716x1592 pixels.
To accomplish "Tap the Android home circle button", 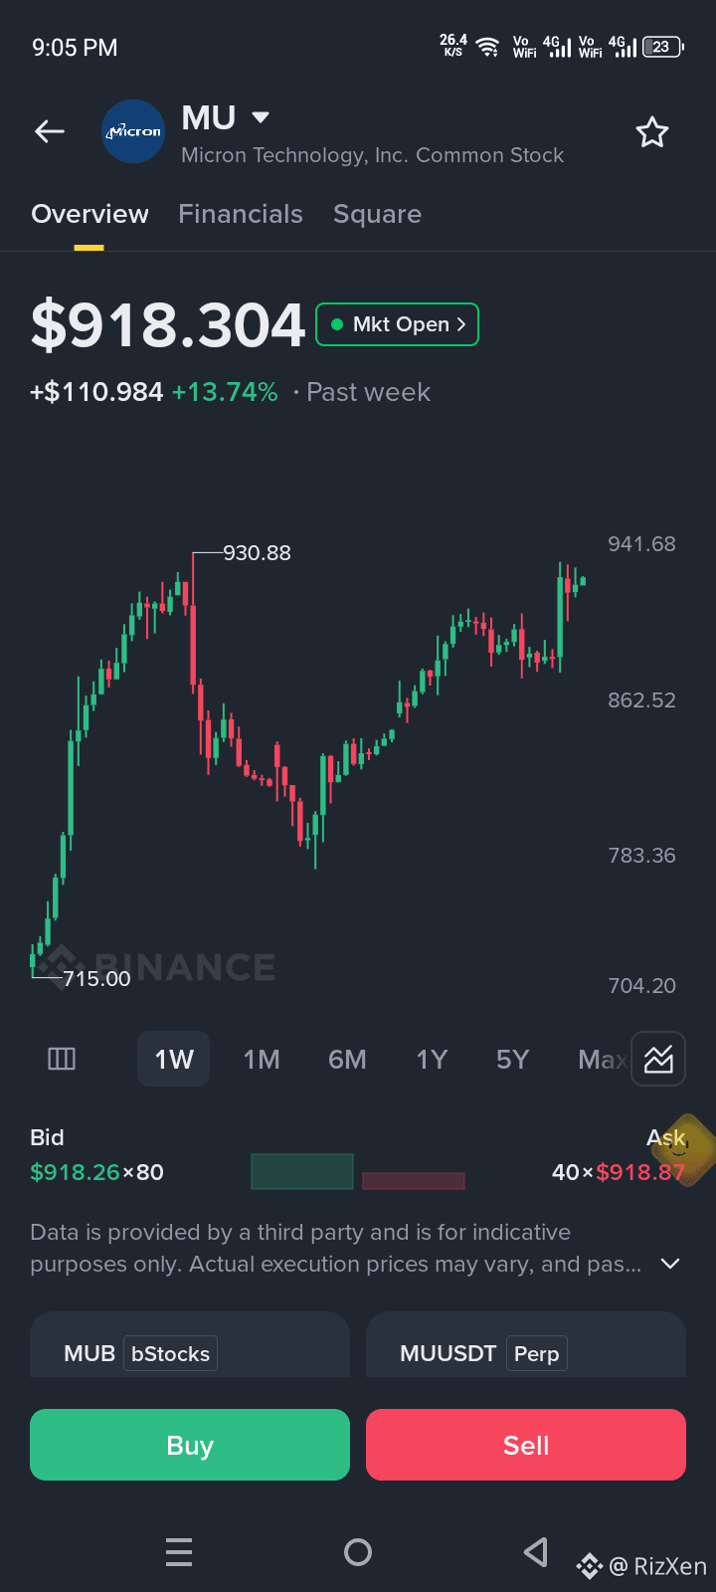I will coord(358,1552).
